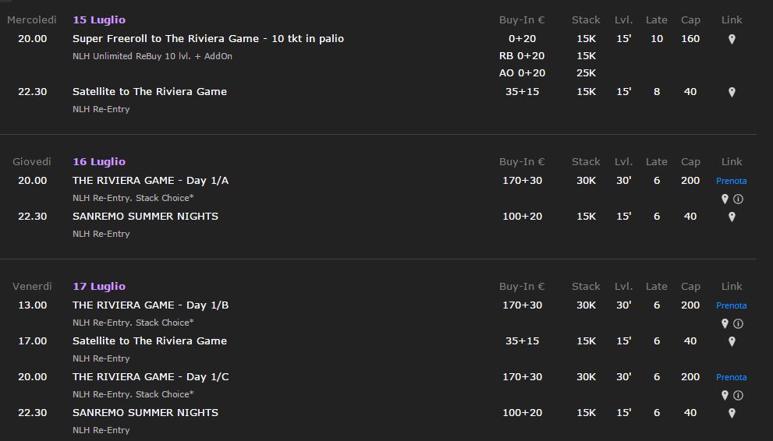Viewport: 773px width, 441px height.
Task: Open map pin for Super Freeroll event
Action: coord(732,39)
